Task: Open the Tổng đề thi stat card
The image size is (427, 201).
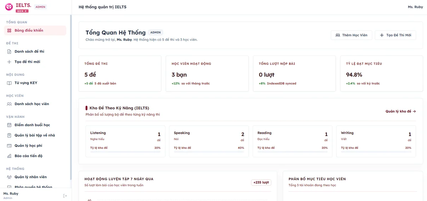Action: 120,74
